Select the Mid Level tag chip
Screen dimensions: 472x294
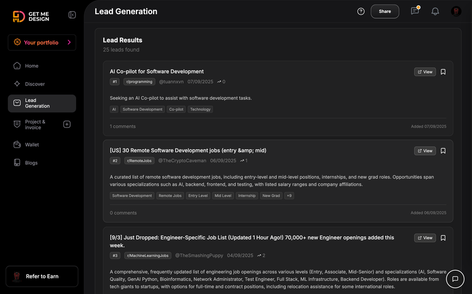click(x=223, y=196)
